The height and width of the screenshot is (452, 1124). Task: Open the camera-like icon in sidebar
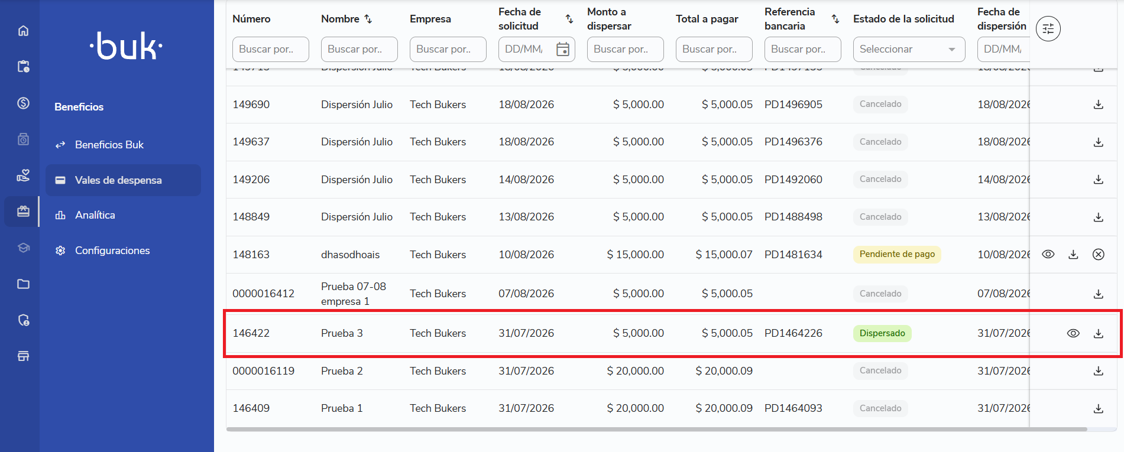click(x=23, y=139)
